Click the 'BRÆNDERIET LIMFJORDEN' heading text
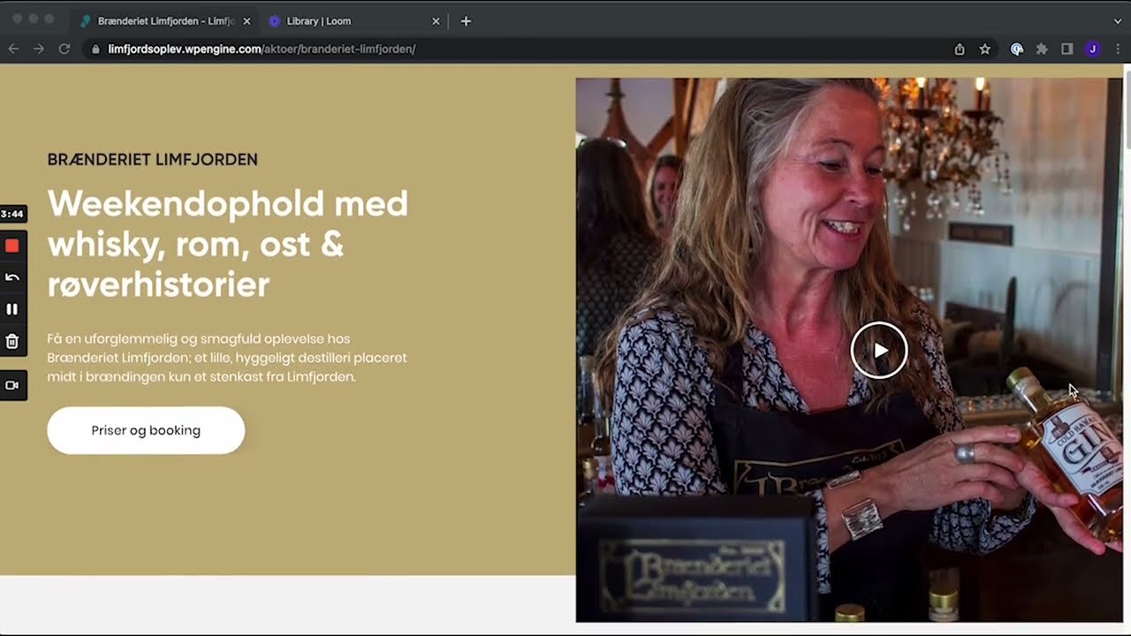Viewport: 1131px width, 636px height. (x=153, y=160)
